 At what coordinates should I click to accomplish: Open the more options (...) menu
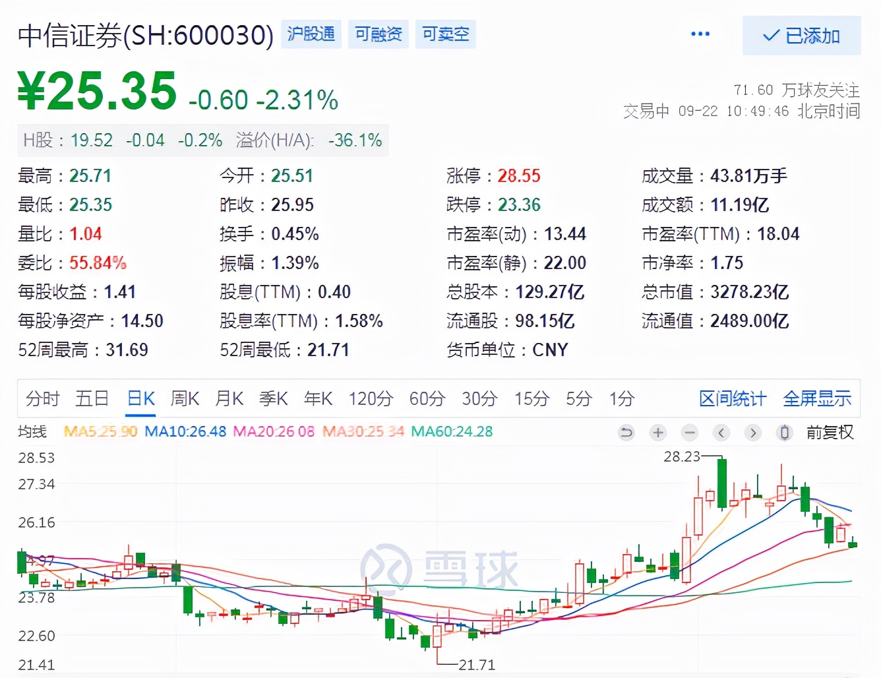700,34
